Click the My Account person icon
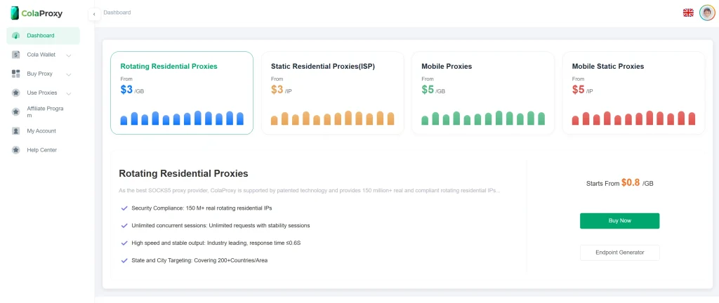Image resolution: width=719 pixels, height=303 pixels. pyautogui.click(x=16, y=131)
